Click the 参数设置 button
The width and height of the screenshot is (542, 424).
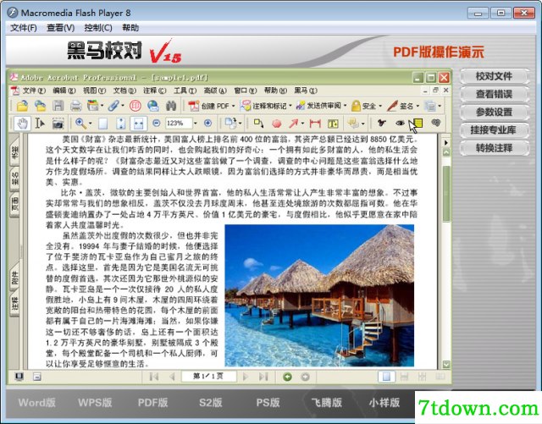coord(494,113)
